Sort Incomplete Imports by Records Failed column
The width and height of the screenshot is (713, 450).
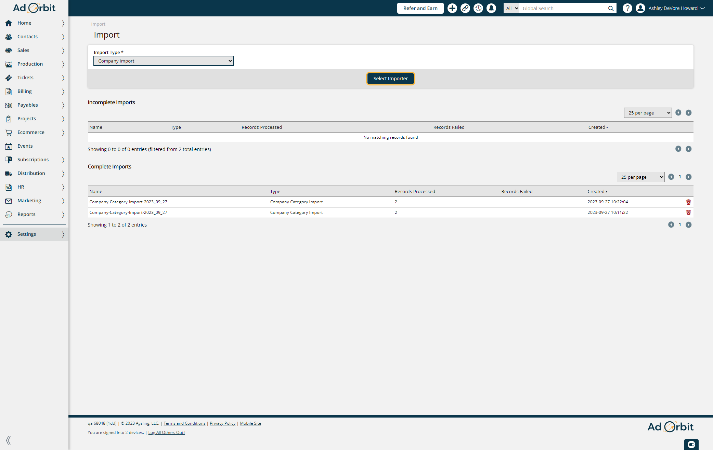(449, 127)
